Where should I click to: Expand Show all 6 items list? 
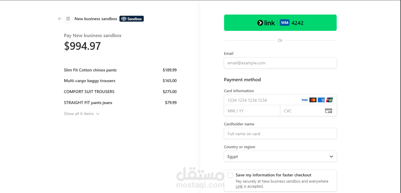[x=82, y=114]
